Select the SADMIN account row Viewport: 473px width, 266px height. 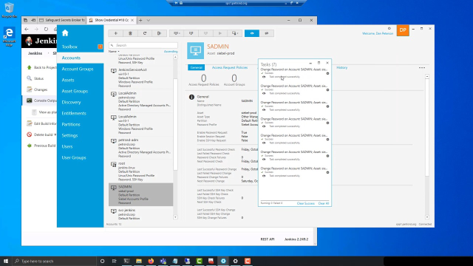141,194
